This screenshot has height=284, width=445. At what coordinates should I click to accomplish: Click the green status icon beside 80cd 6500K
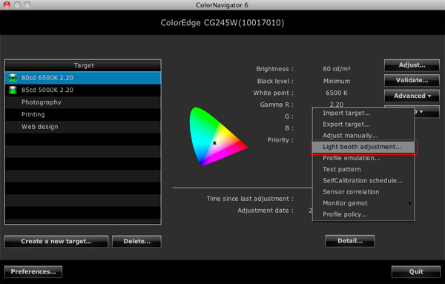tap(13, 78)
